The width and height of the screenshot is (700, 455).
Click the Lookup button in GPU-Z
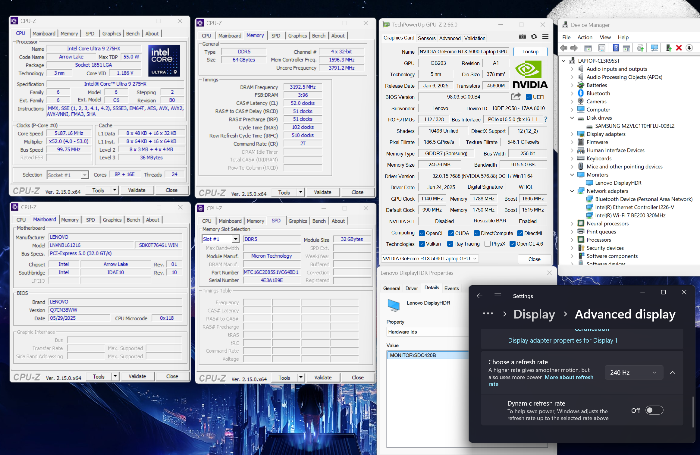pos(530,52)
